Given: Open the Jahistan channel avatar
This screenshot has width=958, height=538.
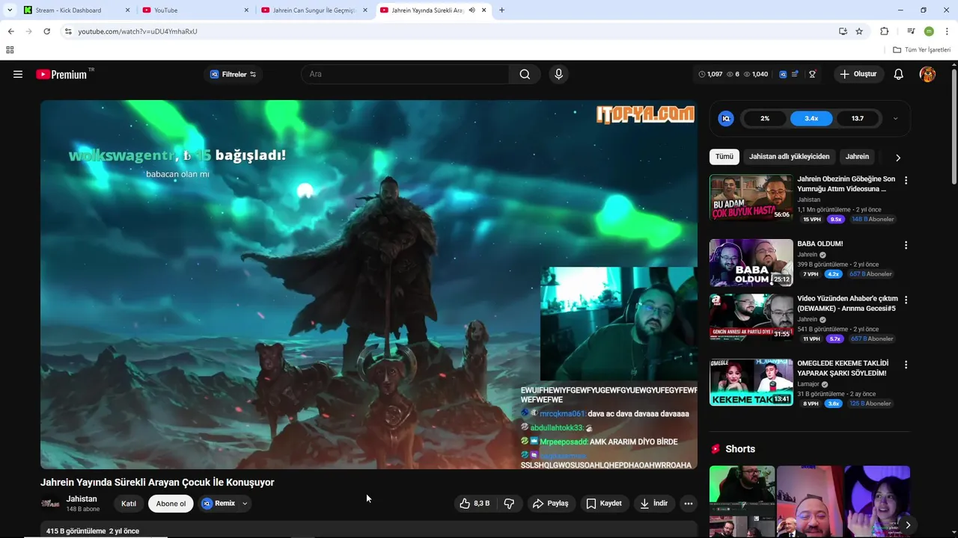Looking at the screenshot, I should 50,504.
